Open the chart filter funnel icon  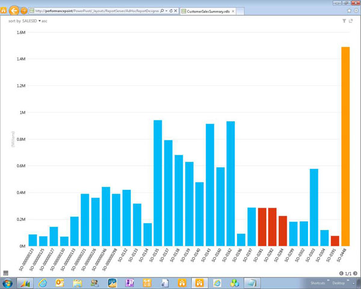point(344,21)
